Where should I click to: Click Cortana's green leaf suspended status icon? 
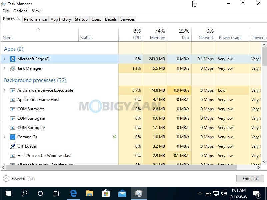coord(115,137)
